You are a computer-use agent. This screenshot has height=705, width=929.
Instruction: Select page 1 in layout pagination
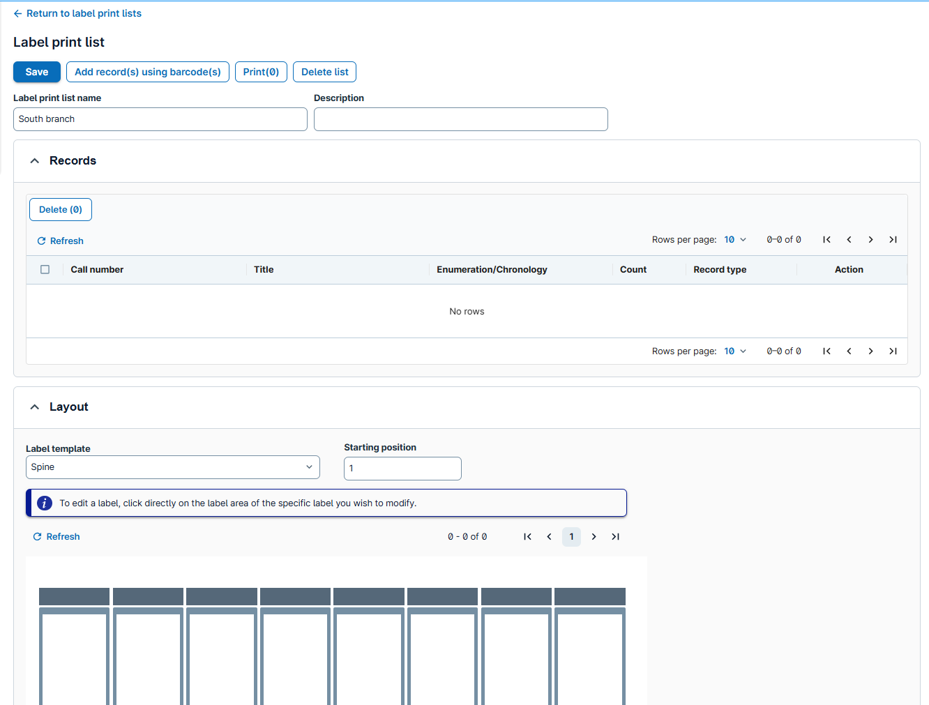pyautogui.click(x=571, y=537)
